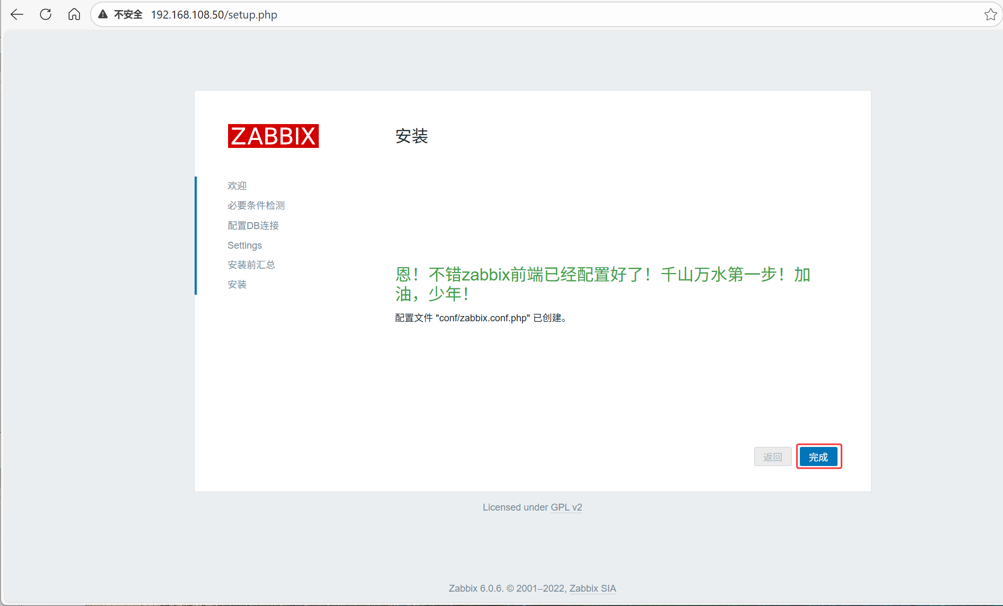Click the browser back arrow

(17, 14)
